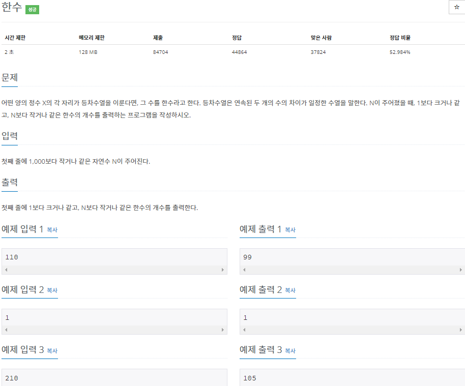
Task: Click right scroll arrow in 예제 출력 1 box
Action: pos(460,270)
